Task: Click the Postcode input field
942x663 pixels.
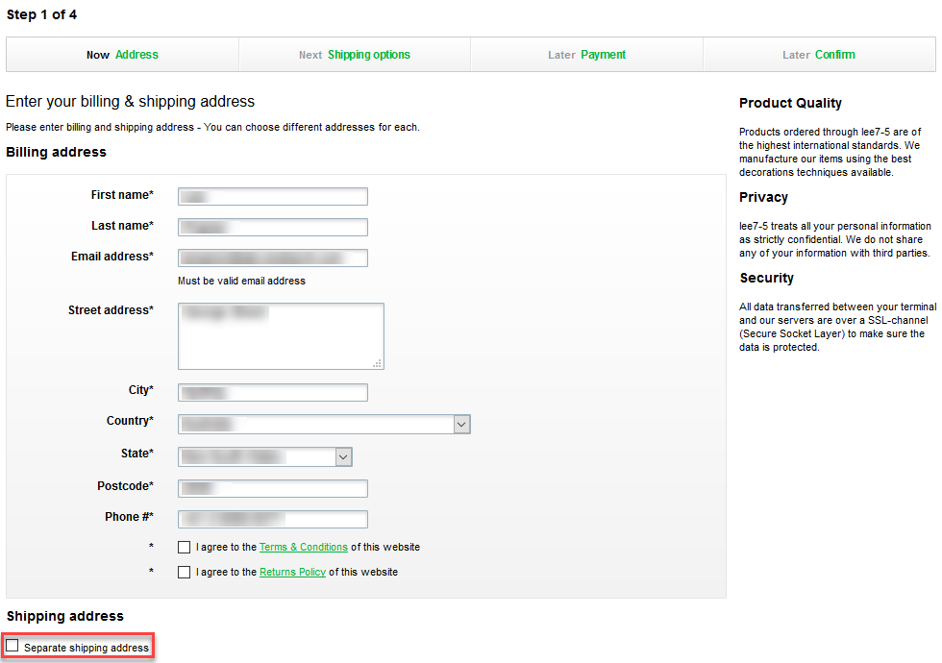Action: [x=272, y=488]
